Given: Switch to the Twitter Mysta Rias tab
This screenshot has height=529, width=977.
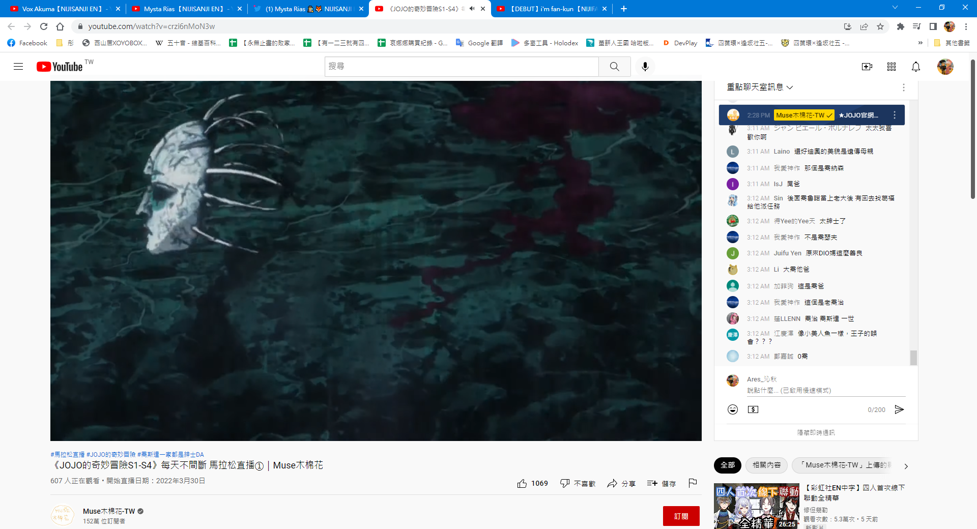Looking at the screenshot, I should point(308,9).
